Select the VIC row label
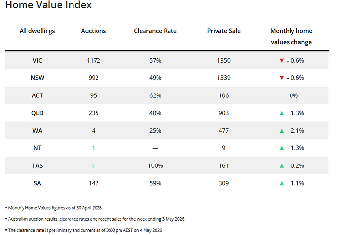This screenshot has width=339, height=235. click(37, 61)
